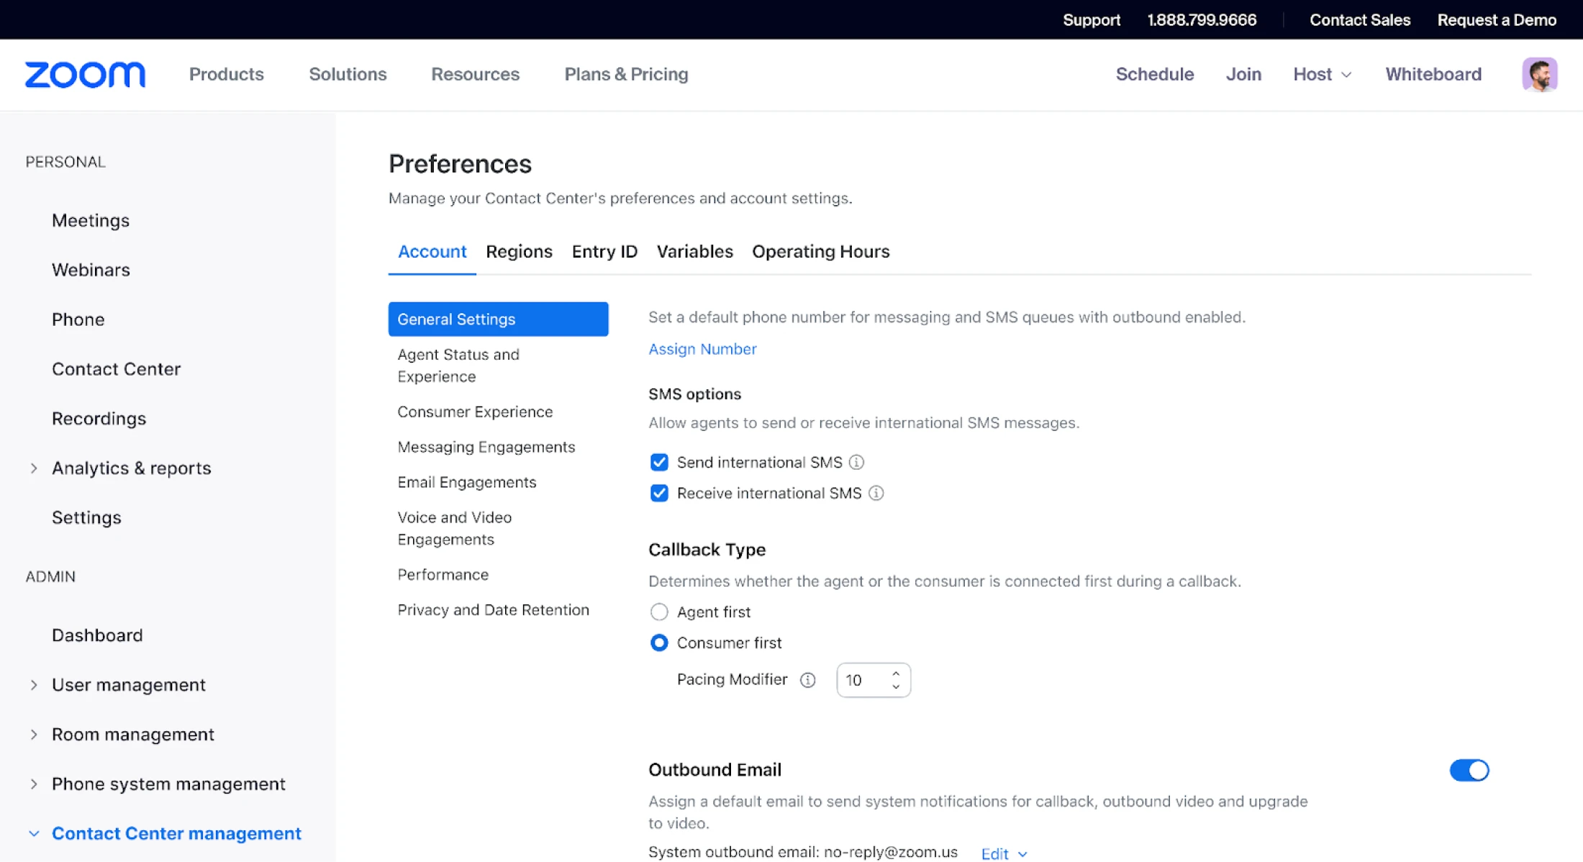Open Consumer Experience settings
This screenshot has height=862, width=1583.
click(475, 412)
